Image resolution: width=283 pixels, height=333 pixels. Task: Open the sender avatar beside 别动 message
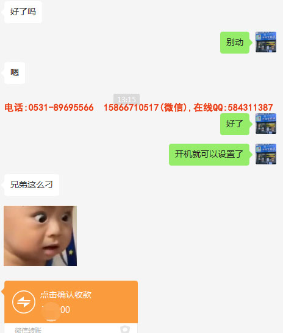(x=266, y=42)
